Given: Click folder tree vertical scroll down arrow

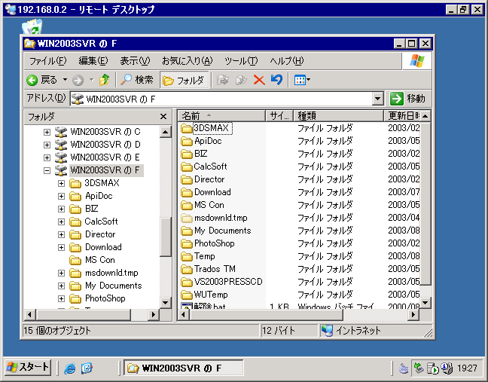Looking at the screenshot, I should point(165,302).
